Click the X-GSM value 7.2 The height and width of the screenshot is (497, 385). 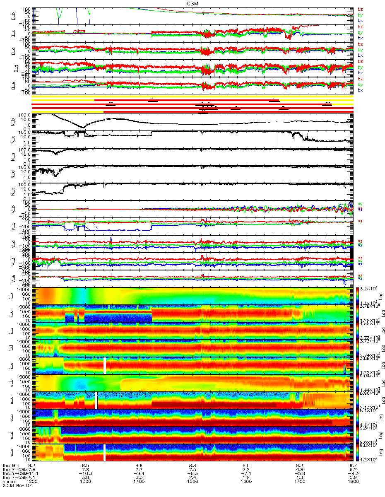(x=246, y=469)
